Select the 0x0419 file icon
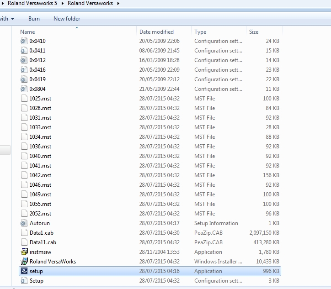Image resolution: width=331 pixels, height=289 pixels. coord(24,79)
